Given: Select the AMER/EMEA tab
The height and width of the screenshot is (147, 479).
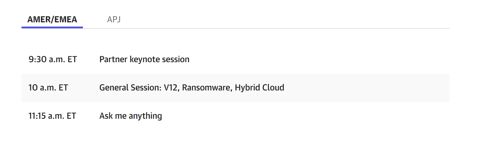Looking at the screenshot, I should pyautogui.click(x=52, y=19).
